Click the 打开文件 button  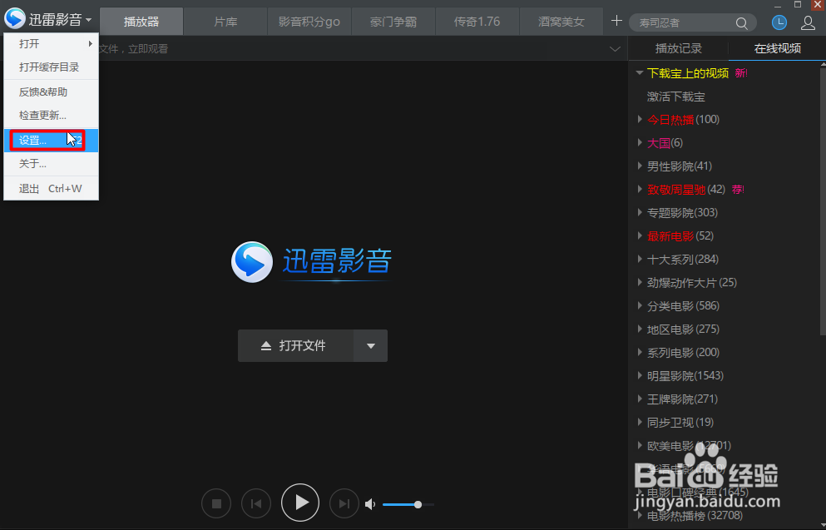(x=295, y=345)
